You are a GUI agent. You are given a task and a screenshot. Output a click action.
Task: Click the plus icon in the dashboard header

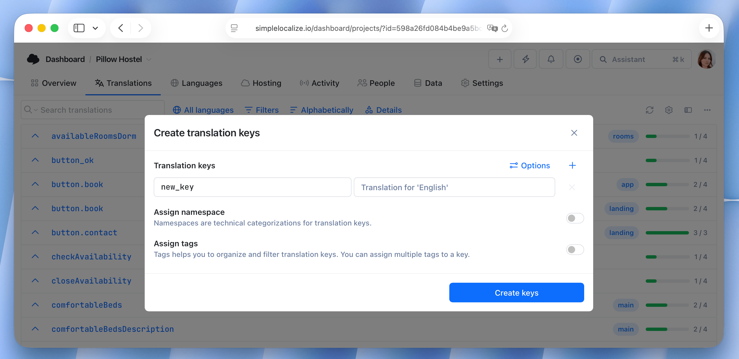(499, 59)
